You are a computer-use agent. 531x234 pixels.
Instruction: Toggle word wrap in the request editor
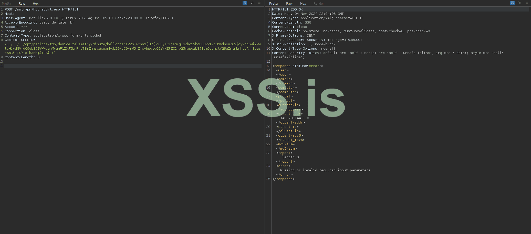click(x=245, y=3)
